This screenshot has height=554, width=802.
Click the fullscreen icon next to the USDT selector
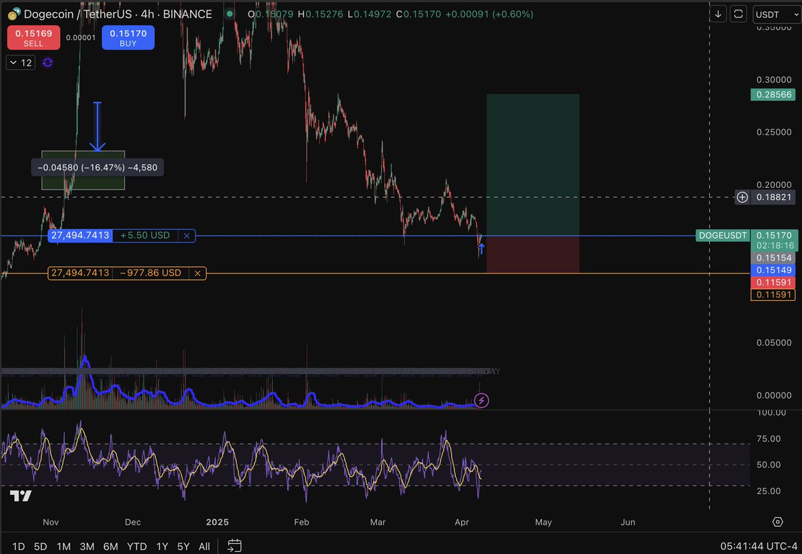pyautogui.click(x=739, y=13)
